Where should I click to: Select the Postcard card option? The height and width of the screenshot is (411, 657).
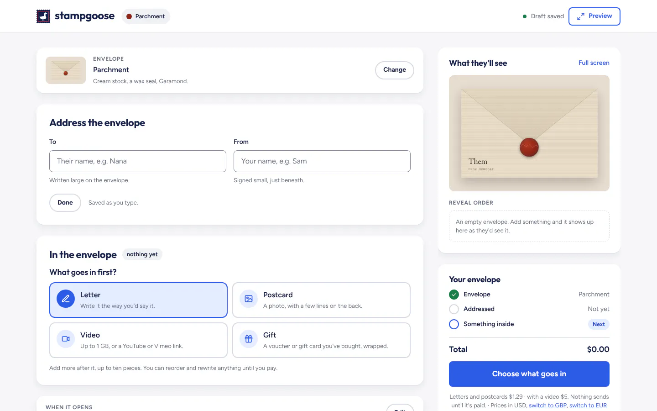coord(321,300)
